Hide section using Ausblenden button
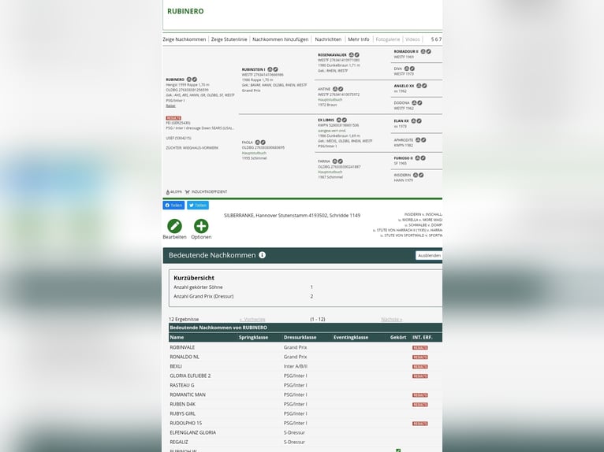 tap(428, 255)
